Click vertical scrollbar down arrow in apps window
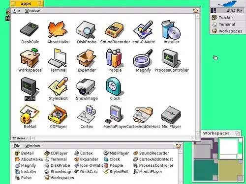Viewport: 246px width, 184px height. click(x=197, y=133)
